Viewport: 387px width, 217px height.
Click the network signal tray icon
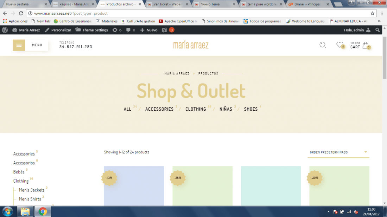[x=349, y=212]
